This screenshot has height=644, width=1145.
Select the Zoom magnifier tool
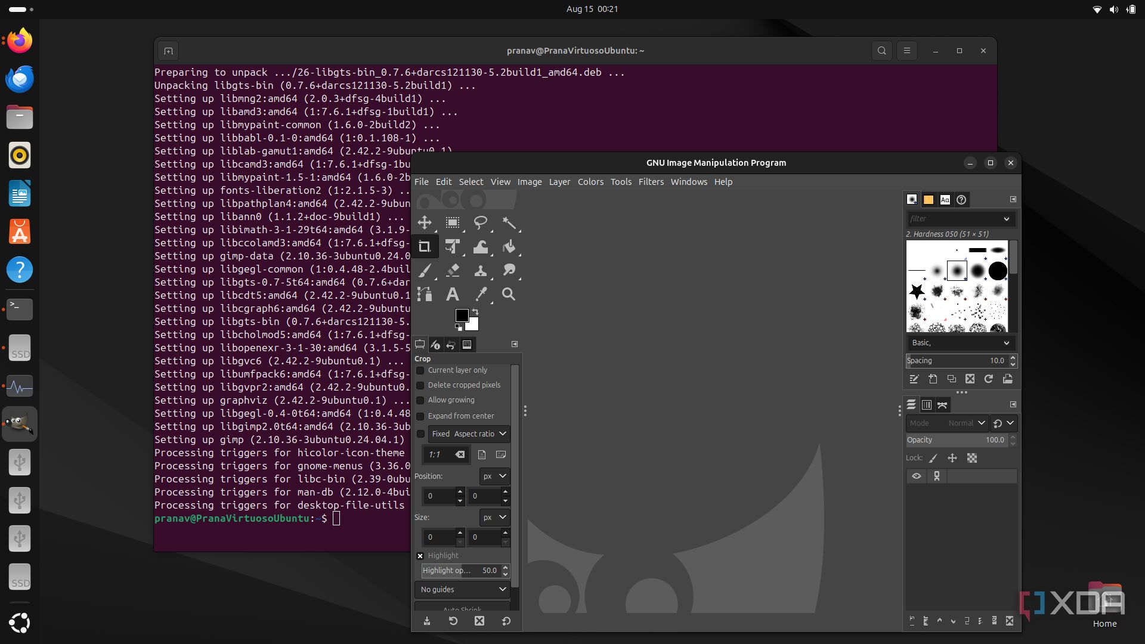tap(509, 294)
